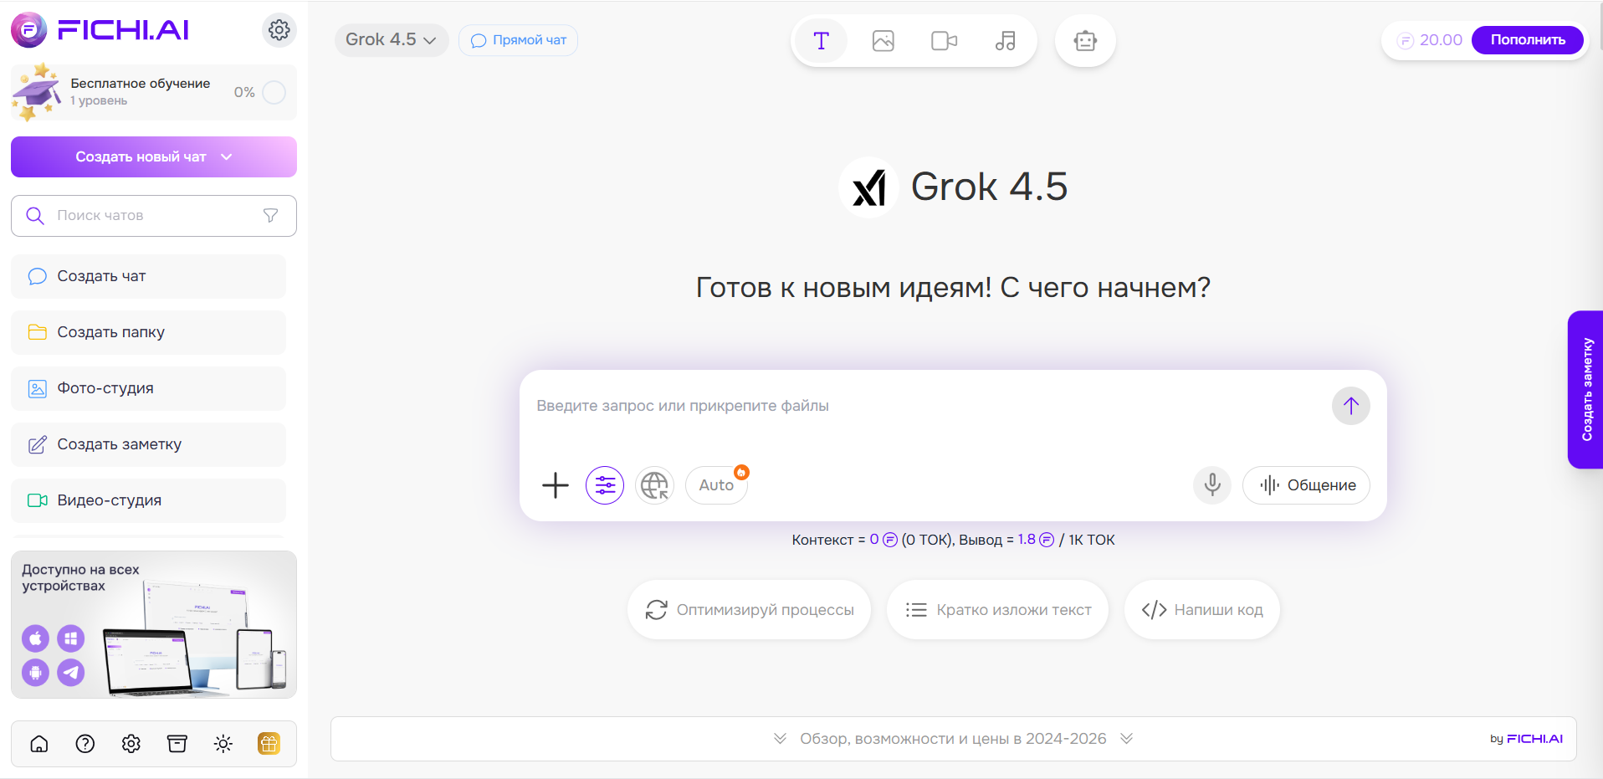Open the vertical Создать заметку side tab
Screen dimensions: 1603x779
click(1585, 390)
